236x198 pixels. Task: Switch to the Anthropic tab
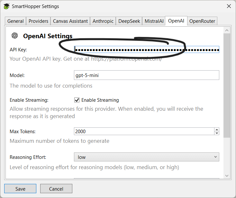pyautogui.click(x=103, y=21)
